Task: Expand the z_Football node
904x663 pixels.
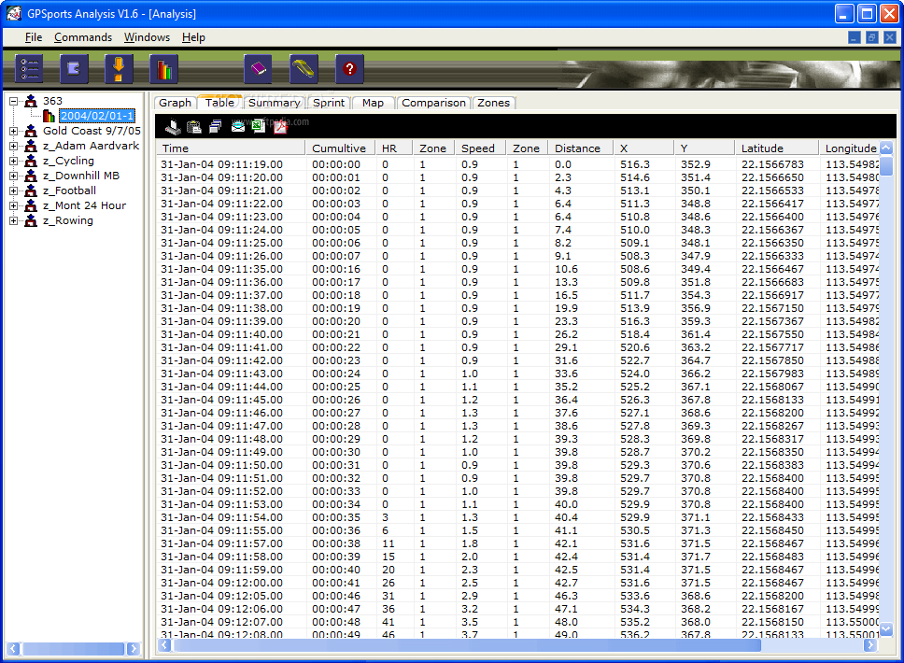Action: pyautogui.click(x=13, y=190)
